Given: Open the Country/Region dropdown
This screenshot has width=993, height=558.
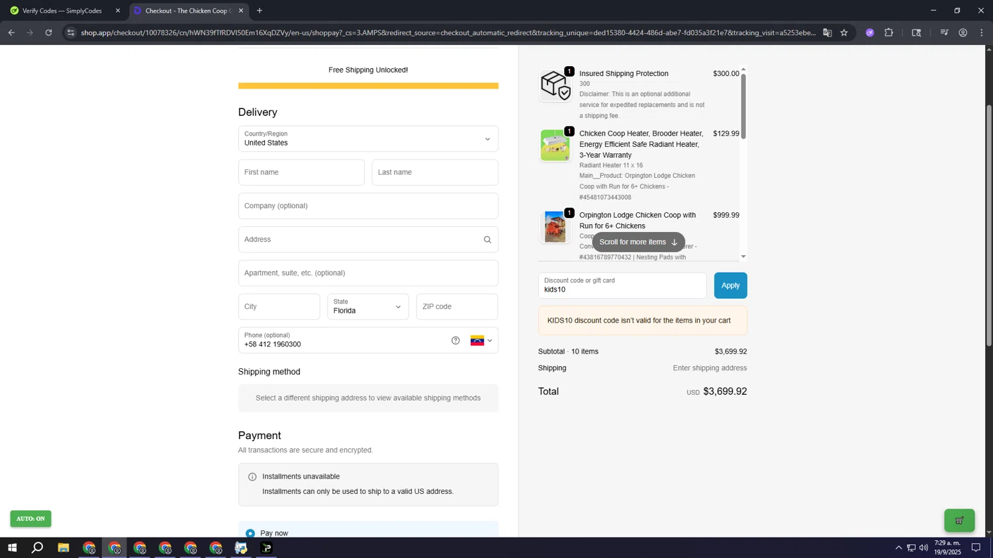Looking at the screenshot, I should tap(368, 139).
